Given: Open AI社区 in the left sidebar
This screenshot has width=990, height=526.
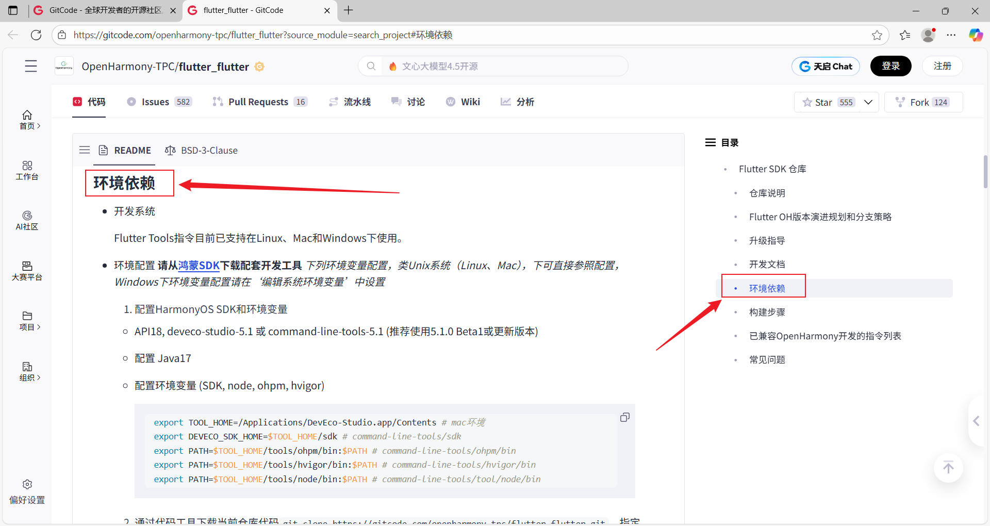Looking at the screenshot, I should (x=27, y=220).
